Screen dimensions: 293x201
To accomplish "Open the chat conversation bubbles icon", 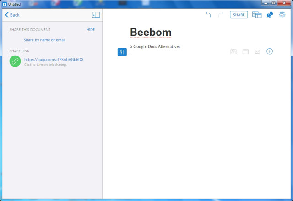I will (270, 15).
